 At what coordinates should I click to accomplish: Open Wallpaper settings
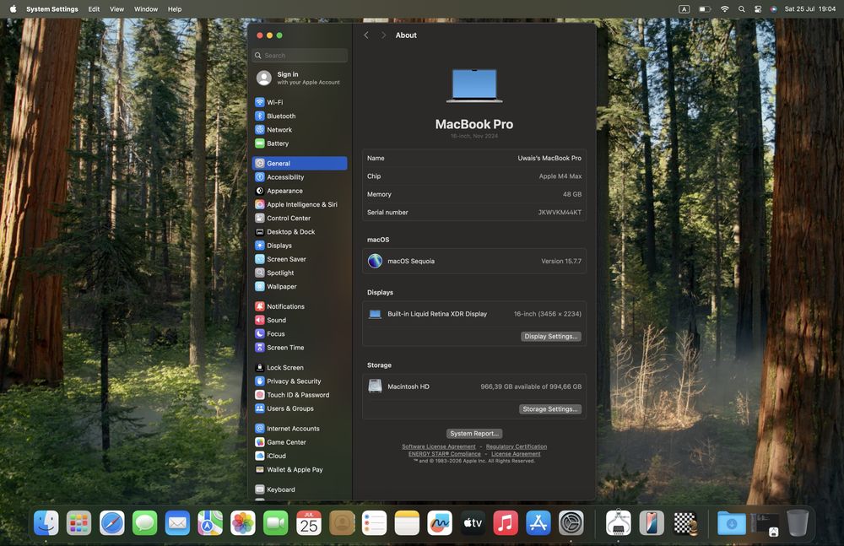(x=300, y=286)
